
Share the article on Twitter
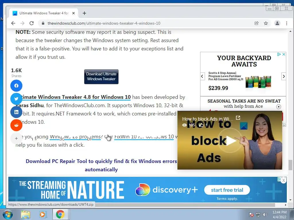point(16,99)
